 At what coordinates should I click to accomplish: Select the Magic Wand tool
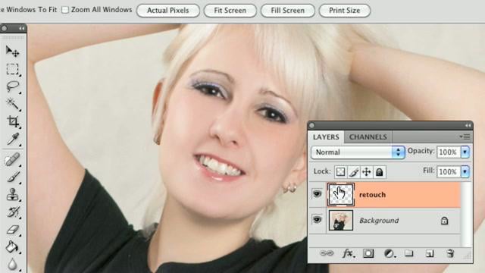pyautogui.click(x=12, y=104)
